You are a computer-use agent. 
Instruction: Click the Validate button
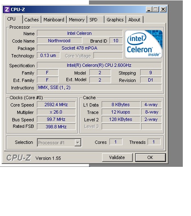(117, 157)
